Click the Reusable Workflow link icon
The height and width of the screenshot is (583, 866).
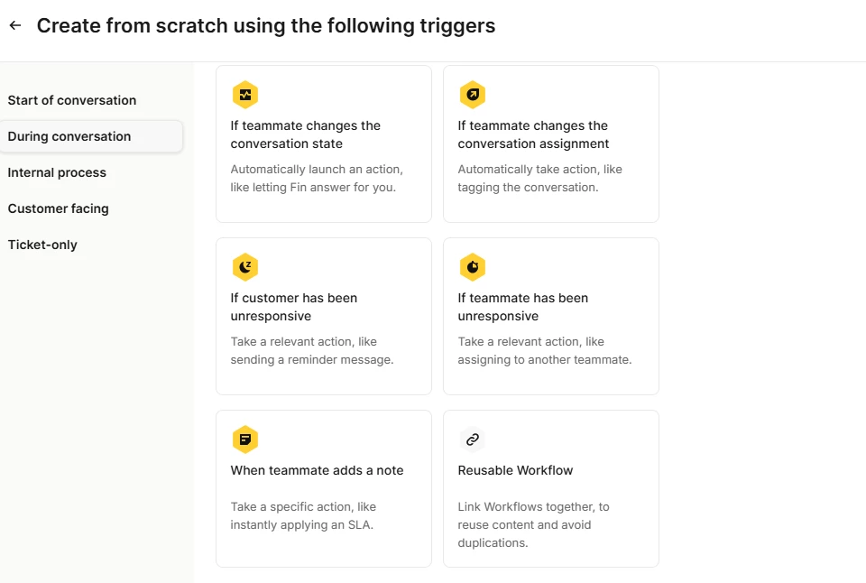(x=472, y=440)
